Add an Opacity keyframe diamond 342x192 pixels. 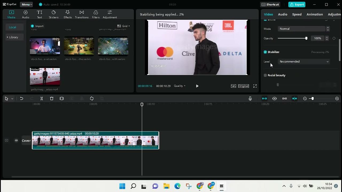click(334, 38)
